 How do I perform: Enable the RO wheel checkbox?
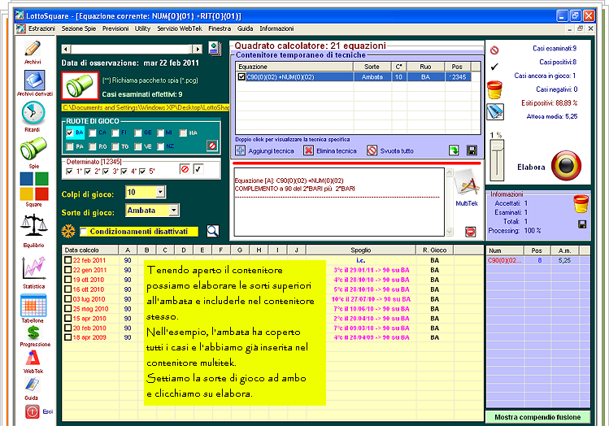coord(93,147)
